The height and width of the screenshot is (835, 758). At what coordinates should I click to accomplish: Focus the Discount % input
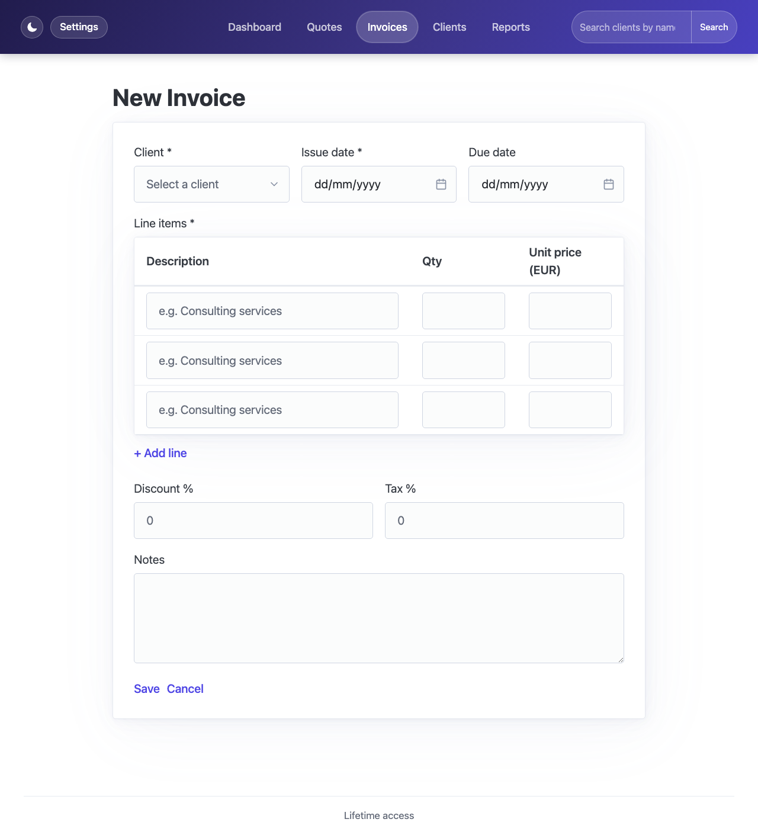pyautogui.click(x=253, y=521)
